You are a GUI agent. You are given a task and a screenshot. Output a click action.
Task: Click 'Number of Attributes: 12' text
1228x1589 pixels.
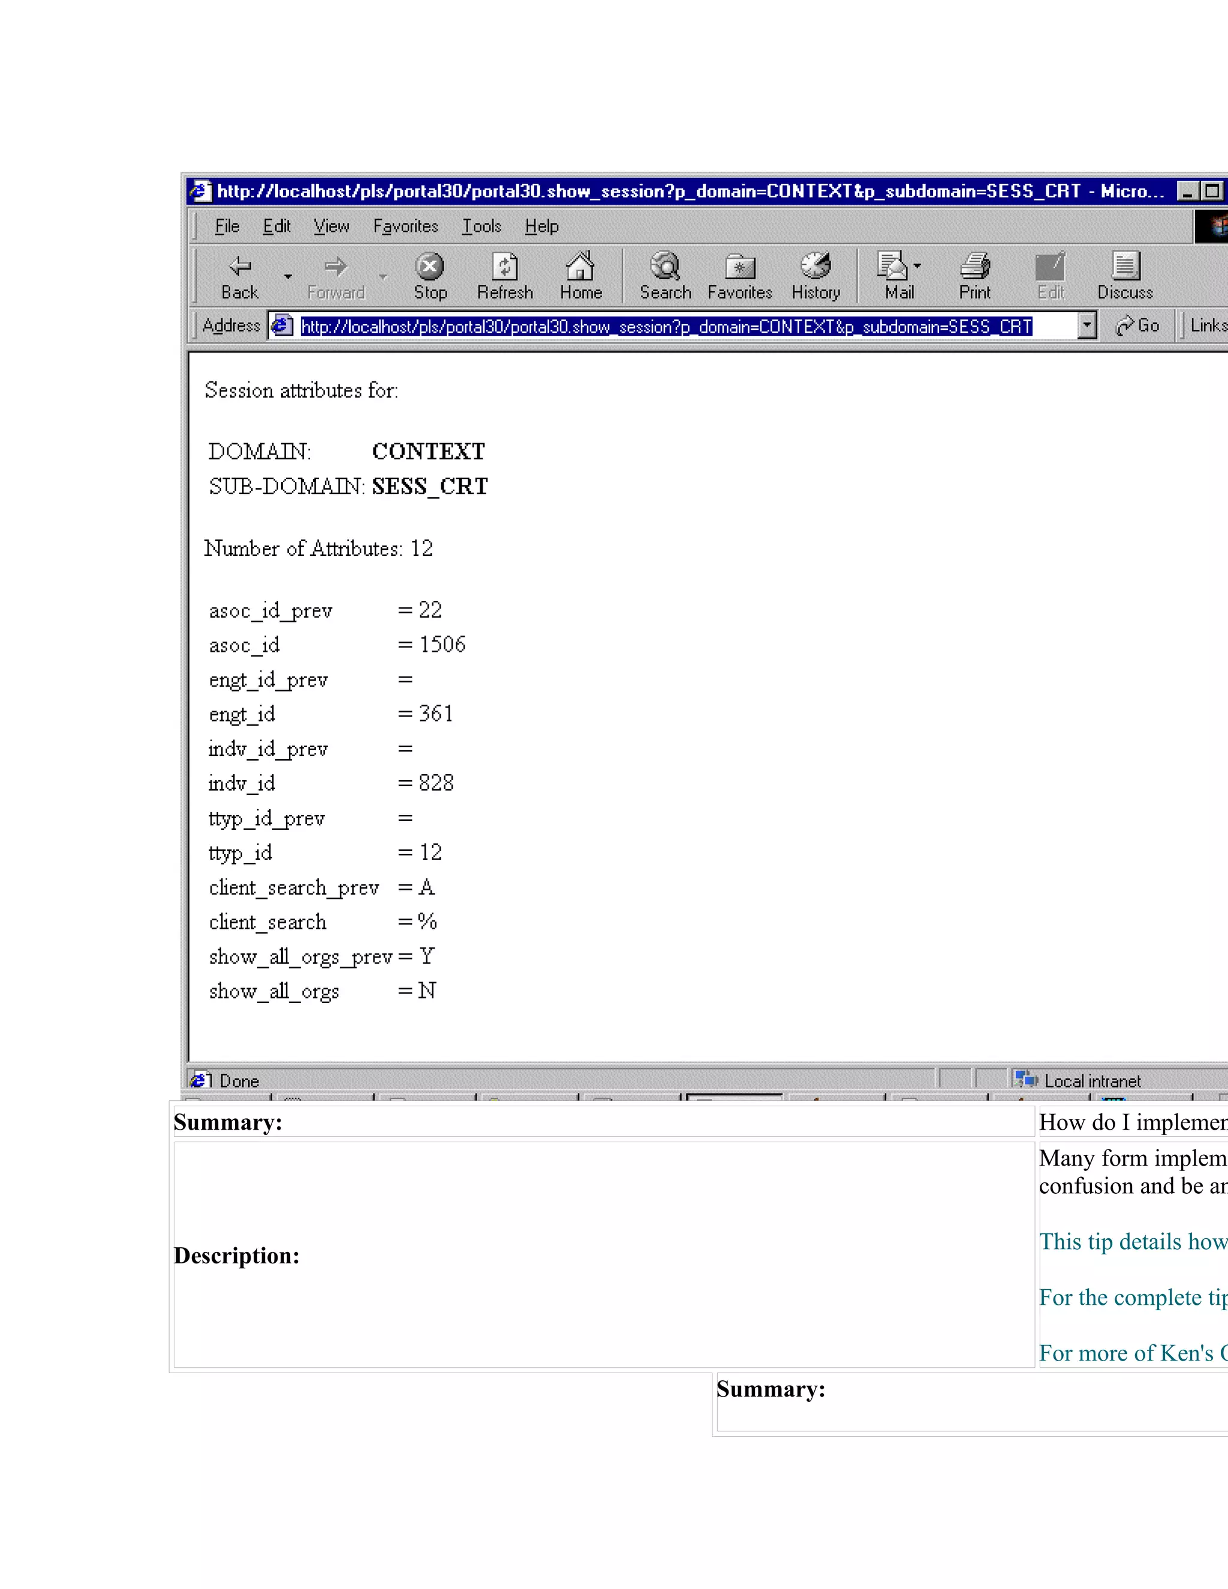click(318, 548)
